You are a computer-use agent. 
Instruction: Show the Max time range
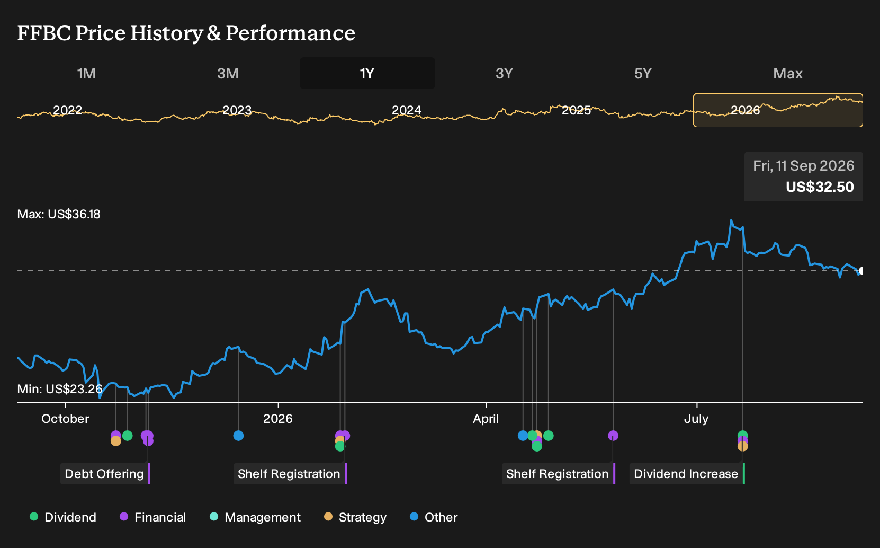(788, 73)
